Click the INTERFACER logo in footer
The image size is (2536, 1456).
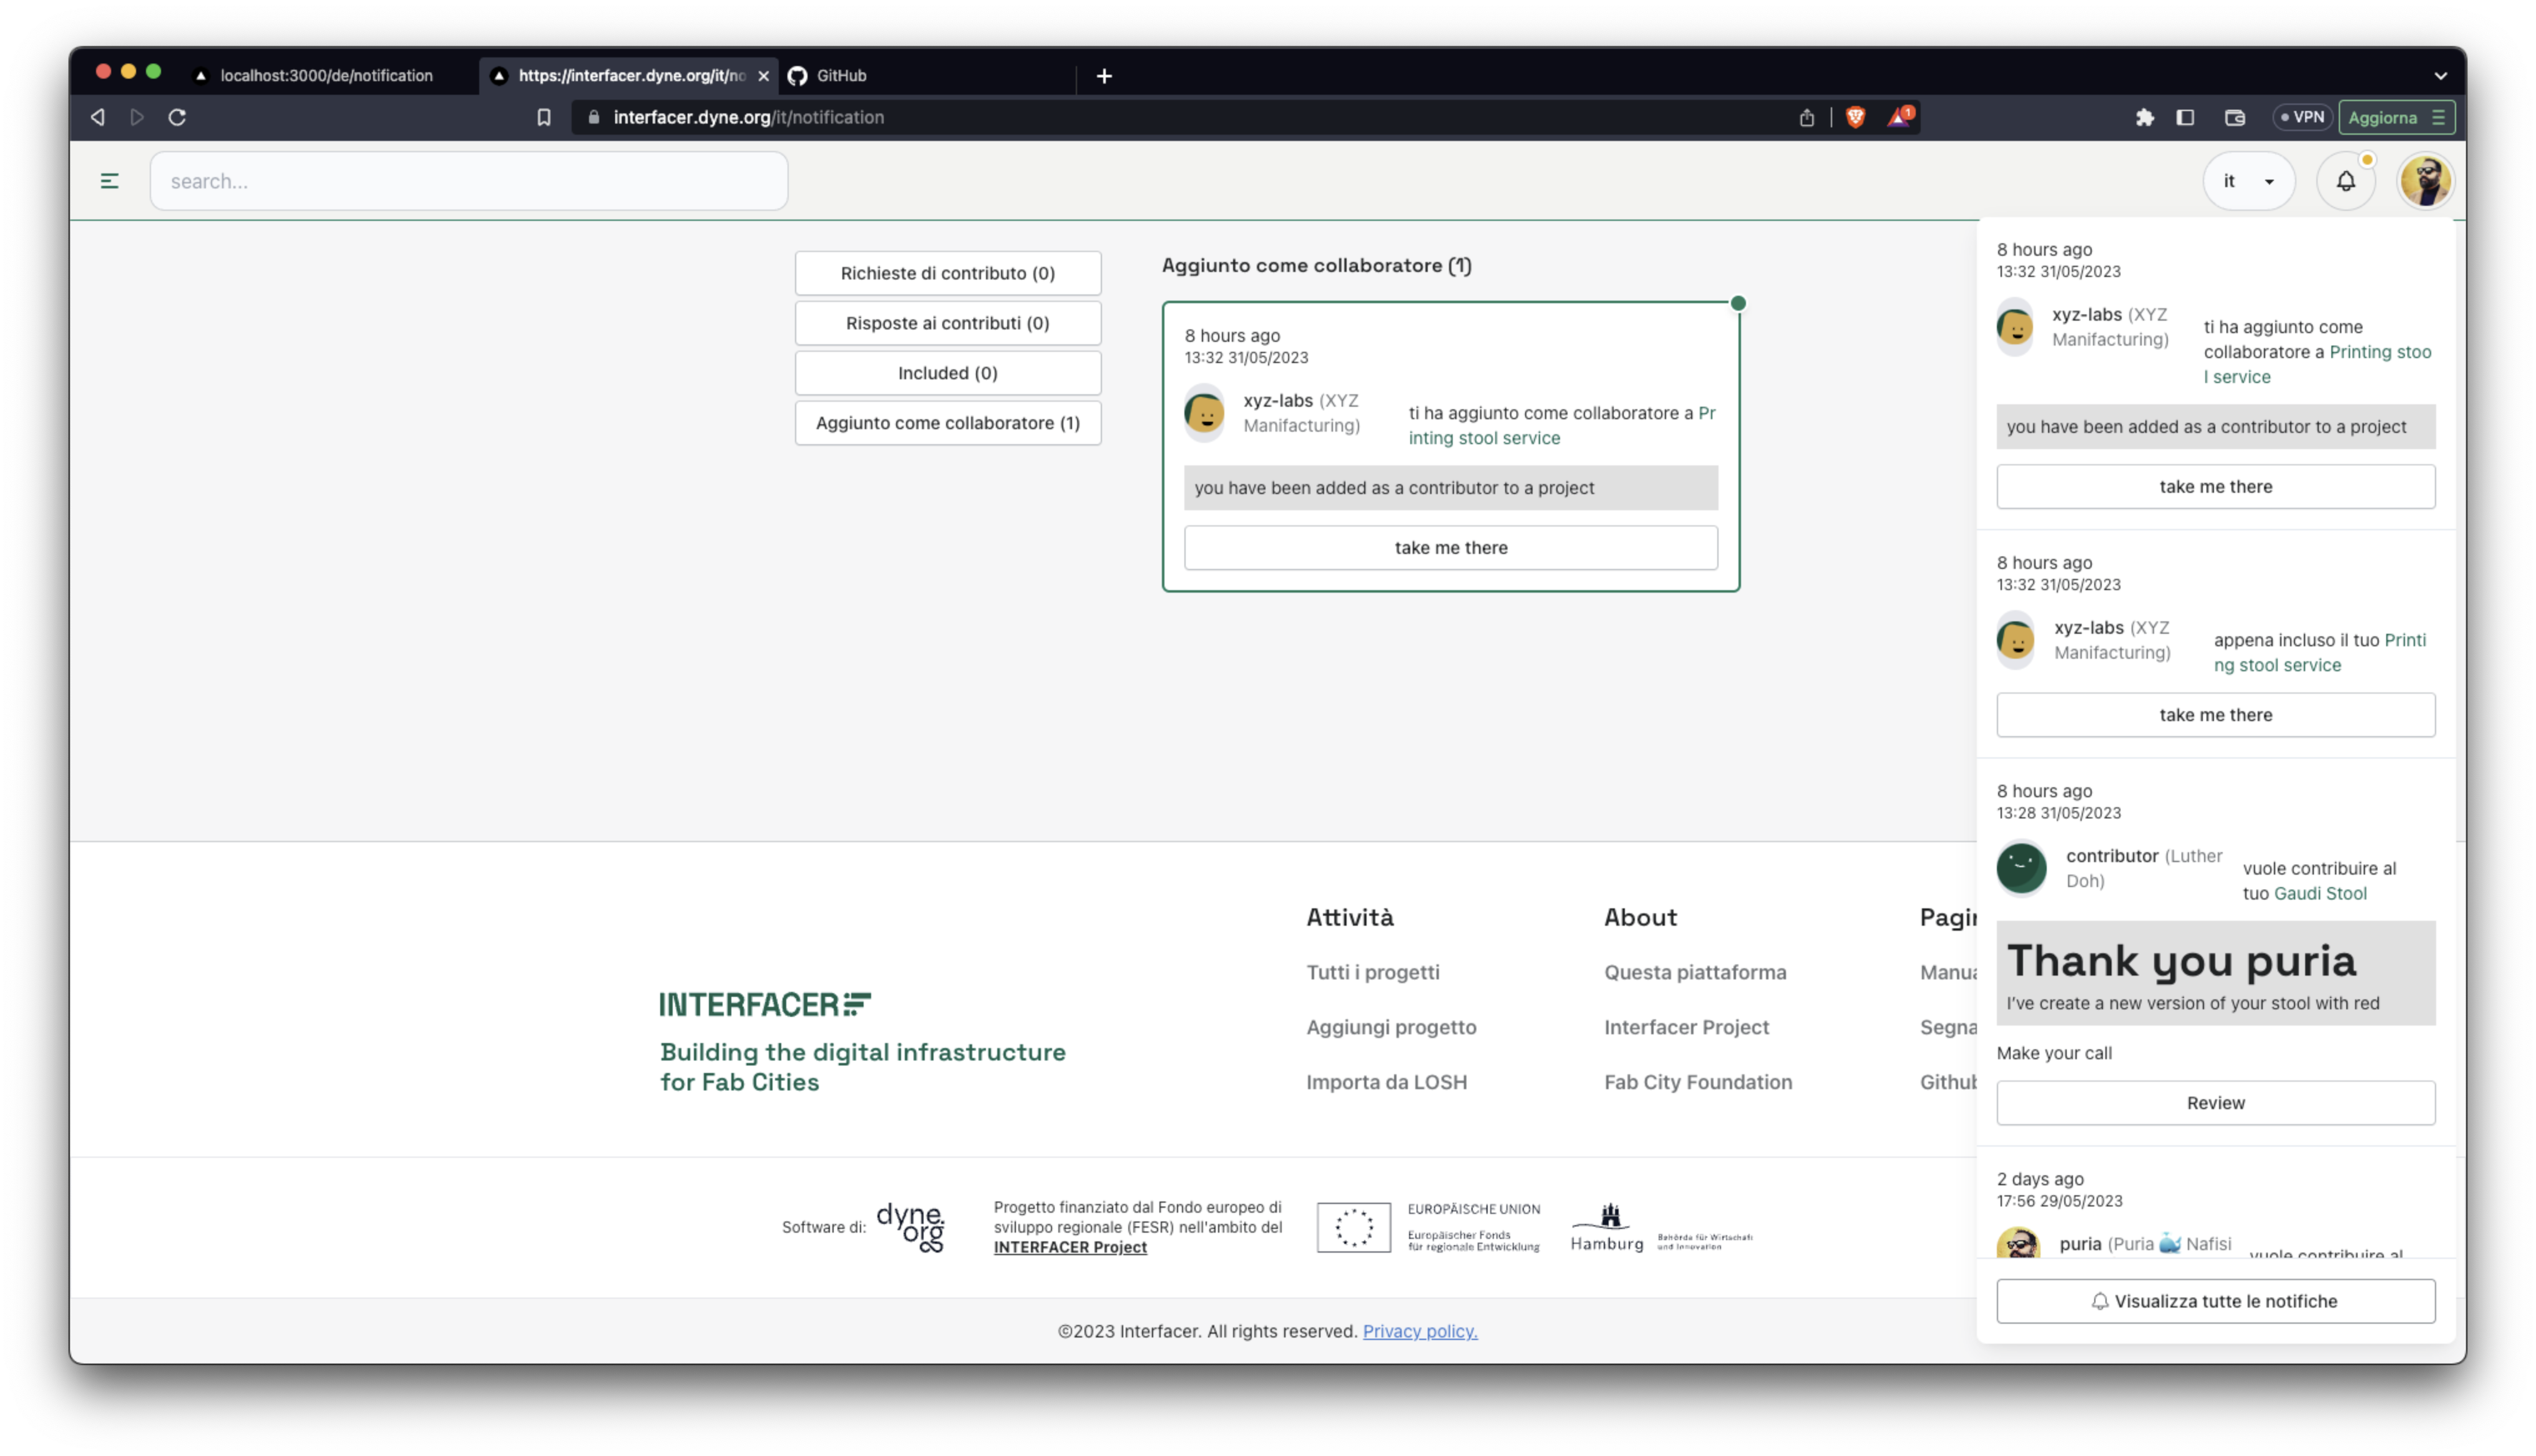point(764,1004)
